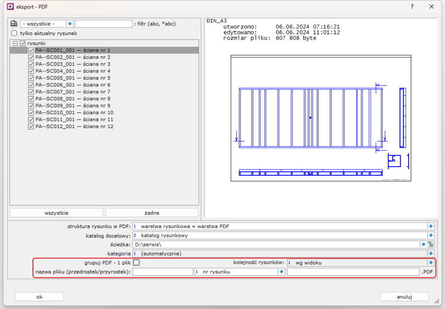
Task: Close the eksport - PDF dialog
Action: (x=431, y=7)
